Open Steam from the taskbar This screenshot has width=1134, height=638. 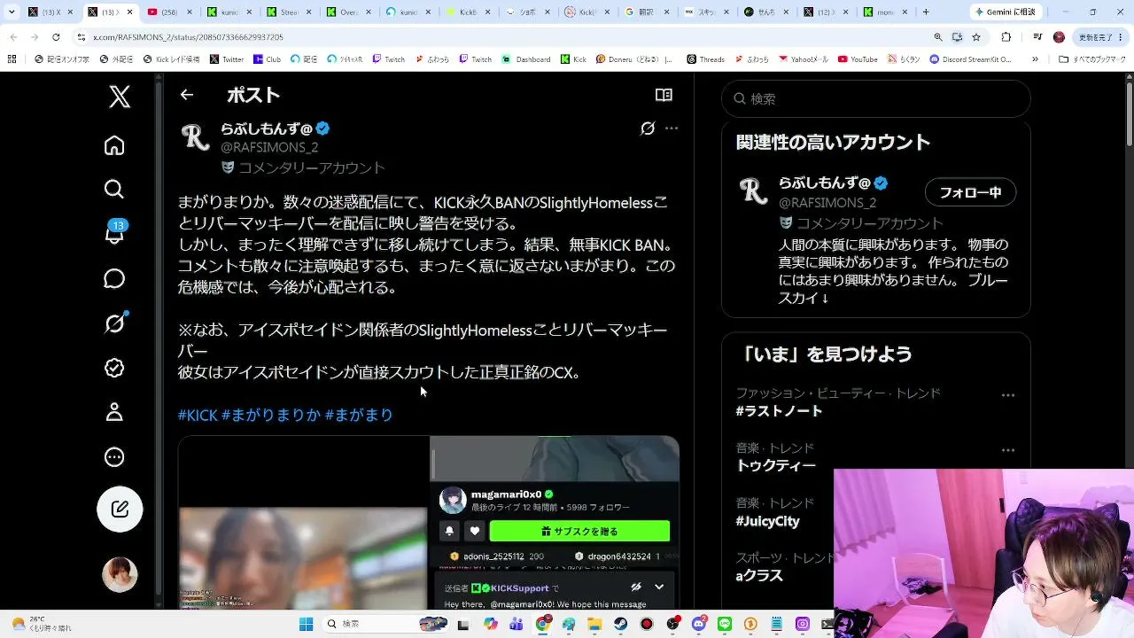621,624
